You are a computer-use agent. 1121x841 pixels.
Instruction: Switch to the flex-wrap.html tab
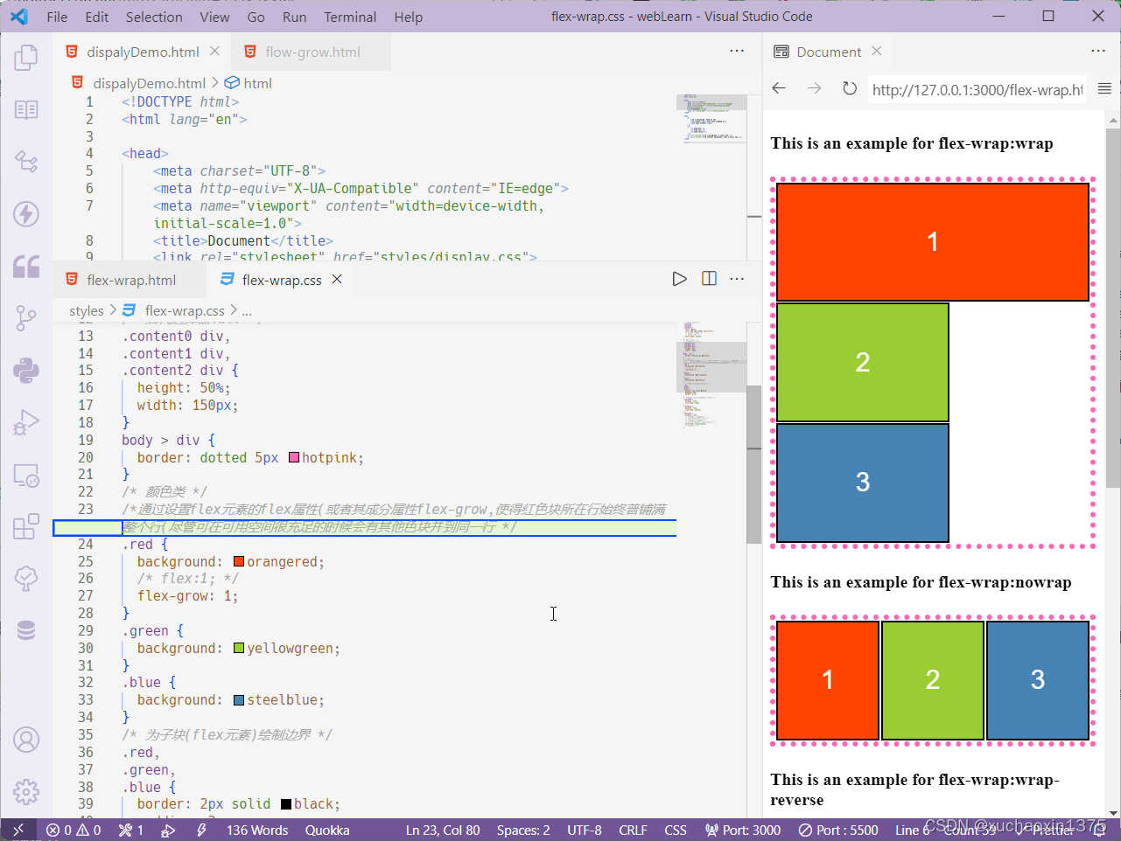tap(130, 280)
